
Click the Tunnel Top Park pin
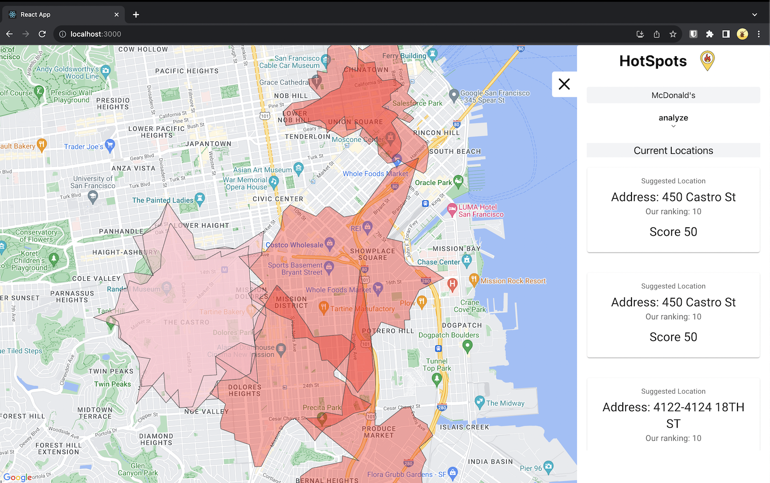pyautogui.click(x=437, y=379)
